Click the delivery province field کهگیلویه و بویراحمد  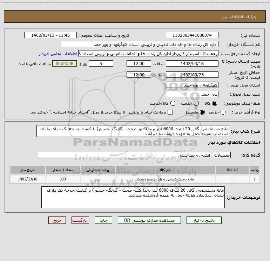(x=192, y=85)
